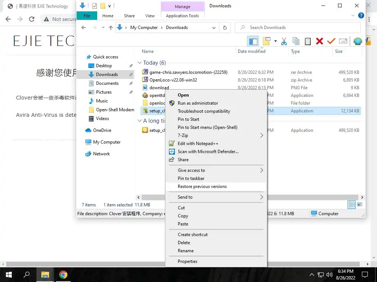This screenshot has width=377, height=282.
Task: Sort by Size column header
Action: 339,51
